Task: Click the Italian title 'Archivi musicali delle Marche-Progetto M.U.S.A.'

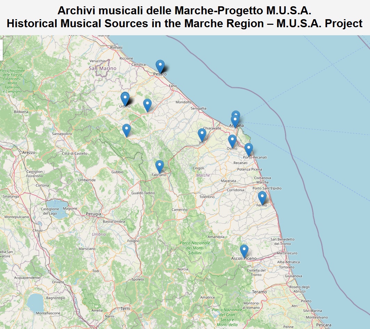Action: (184, 10)
